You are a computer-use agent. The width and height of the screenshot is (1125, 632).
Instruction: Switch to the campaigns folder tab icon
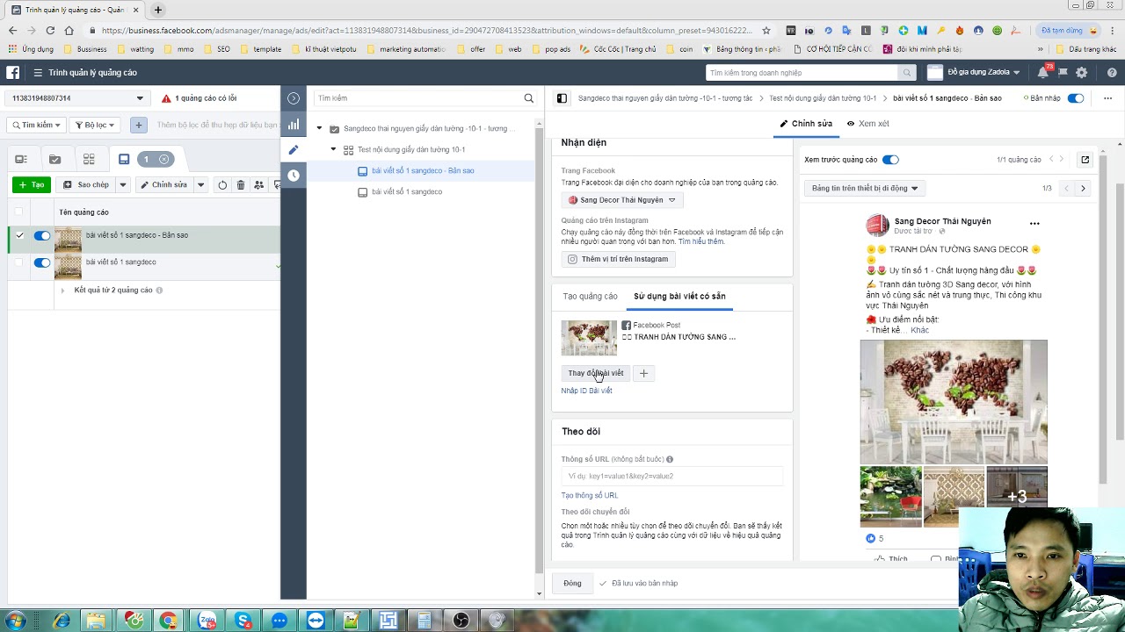(x=54, y=159)
